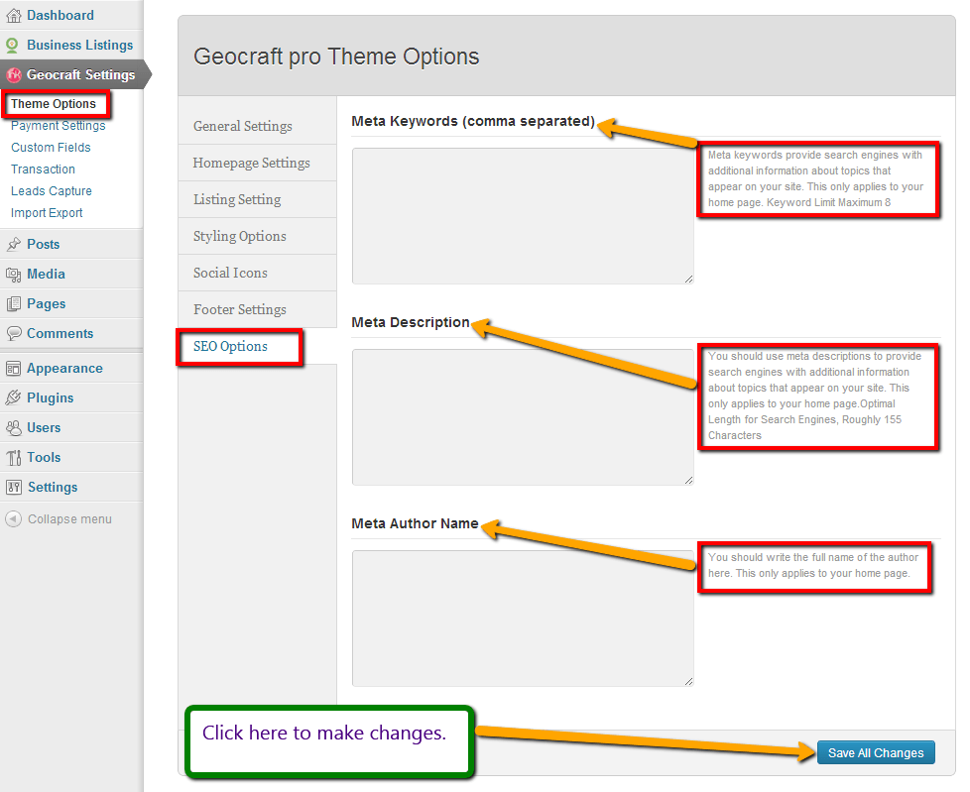
Task: Click inside Meta Author Name text area
Action: click(x=523, y=619)
